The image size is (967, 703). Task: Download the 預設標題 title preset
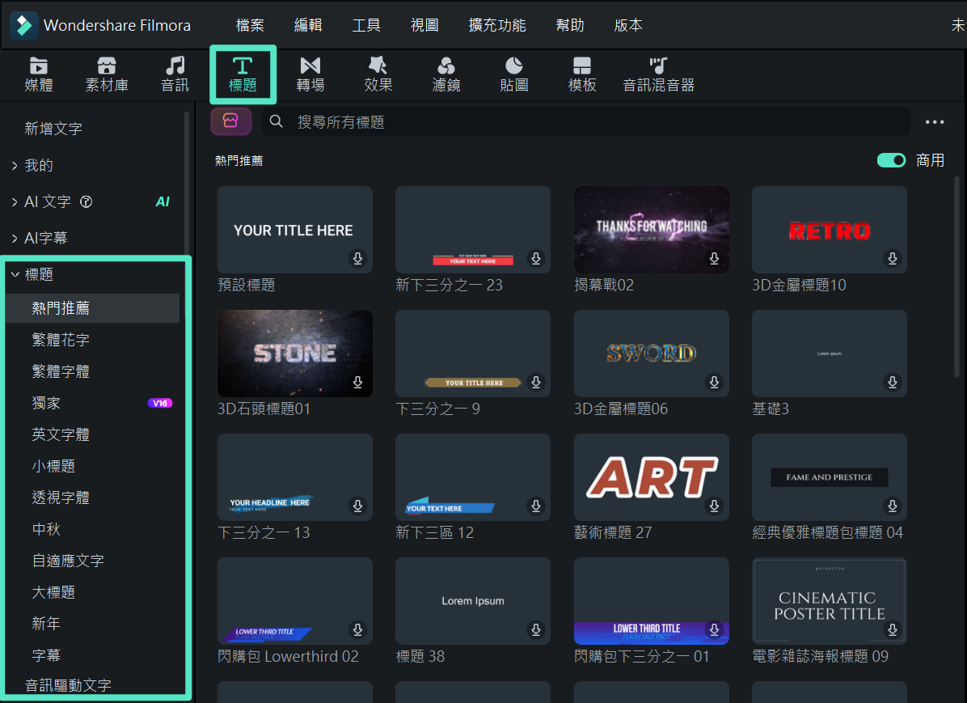[357, 258]
